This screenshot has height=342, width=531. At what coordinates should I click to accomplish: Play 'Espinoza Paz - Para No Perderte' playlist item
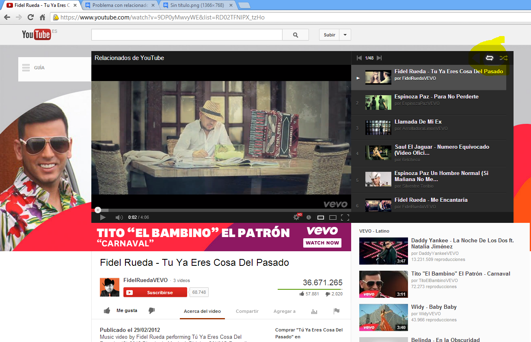pyautogui.click(x=429, y=103)
